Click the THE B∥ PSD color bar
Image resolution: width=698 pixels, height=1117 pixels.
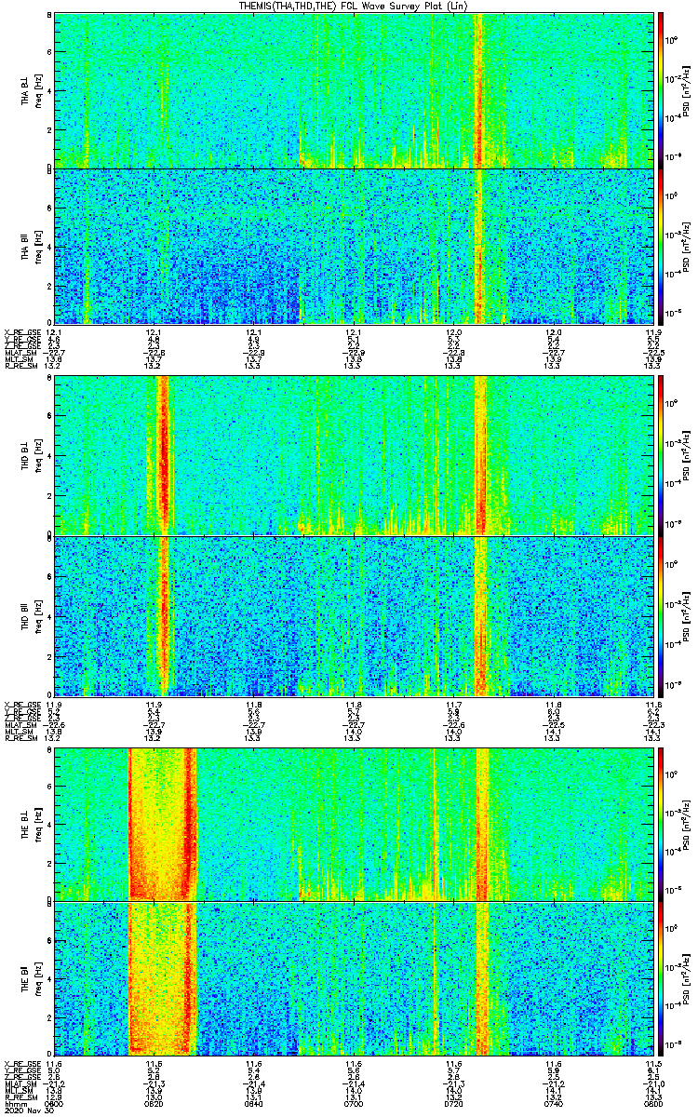point(661,979)
